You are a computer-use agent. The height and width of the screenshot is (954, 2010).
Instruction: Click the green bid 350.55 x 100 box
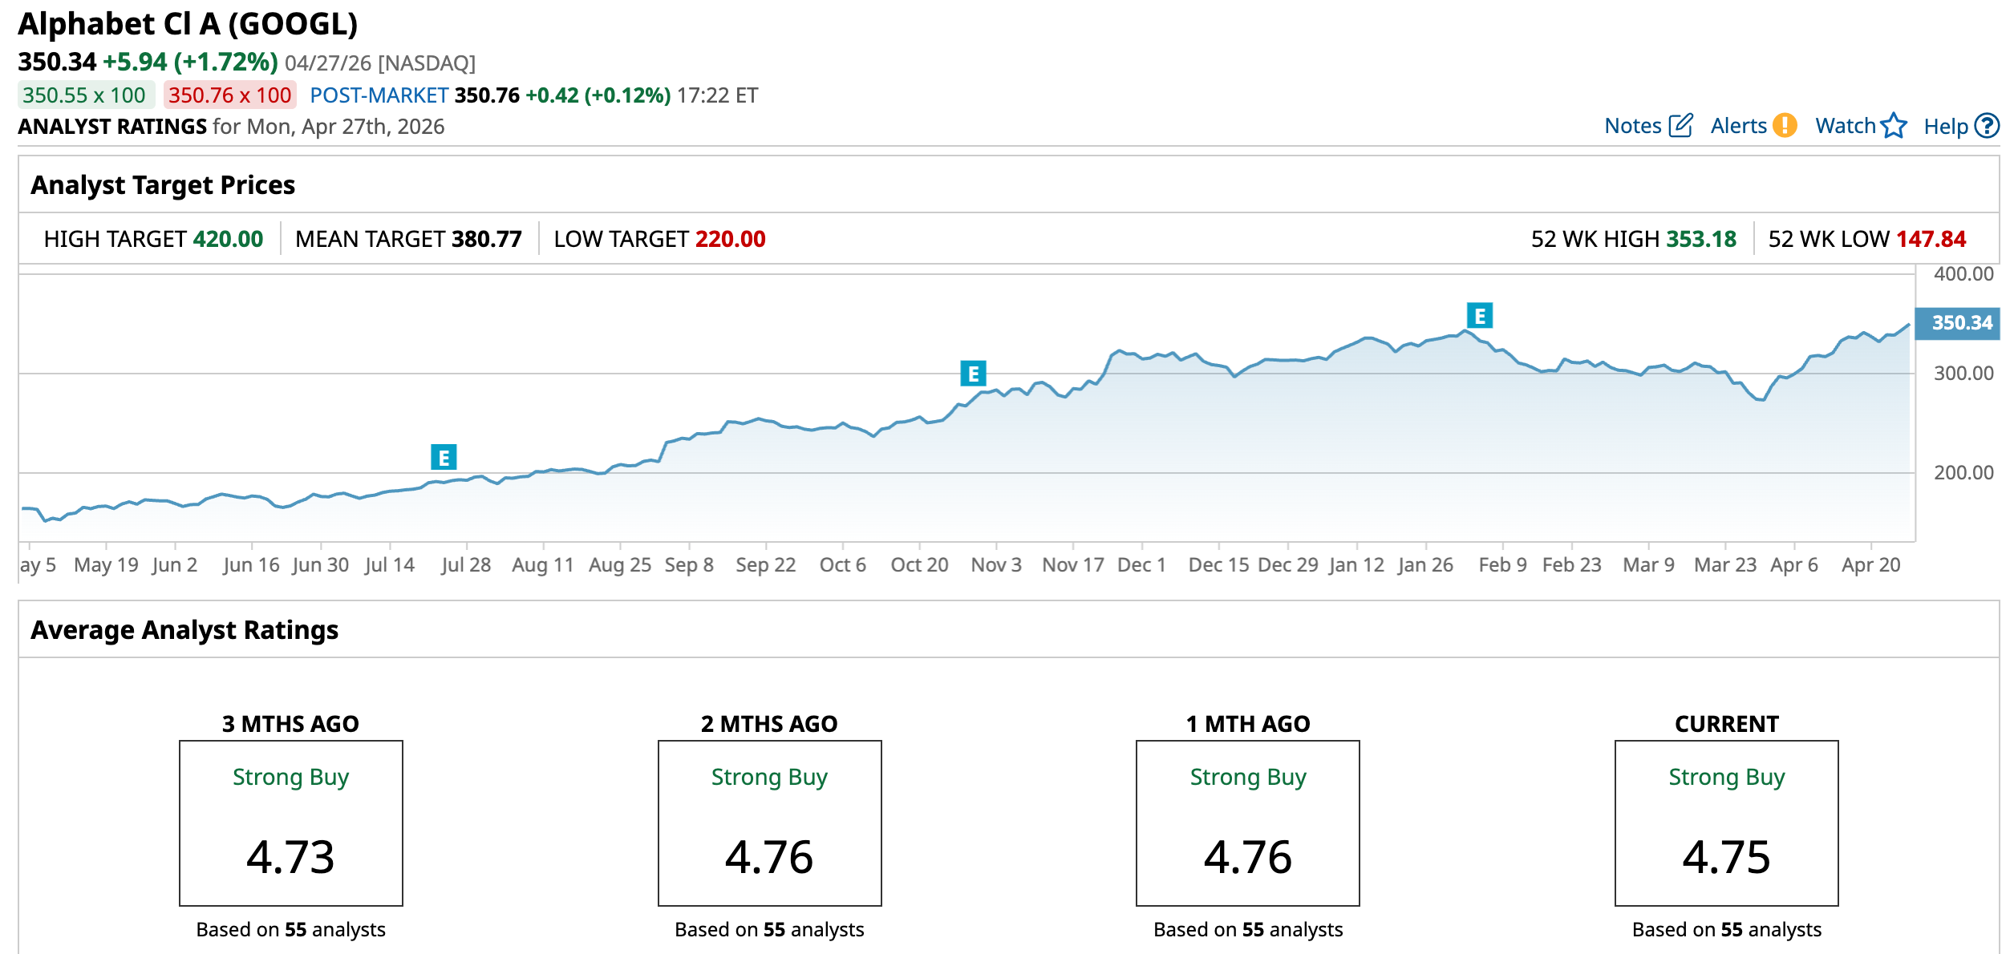85,95
